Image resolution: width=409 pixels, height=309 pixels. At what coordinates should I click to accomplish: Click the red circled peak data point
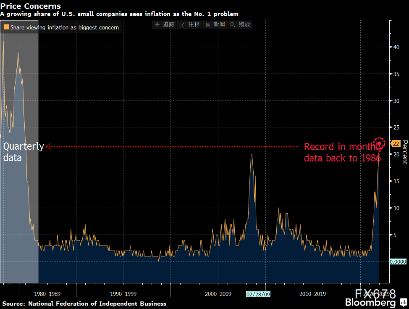tap(379, 144)
